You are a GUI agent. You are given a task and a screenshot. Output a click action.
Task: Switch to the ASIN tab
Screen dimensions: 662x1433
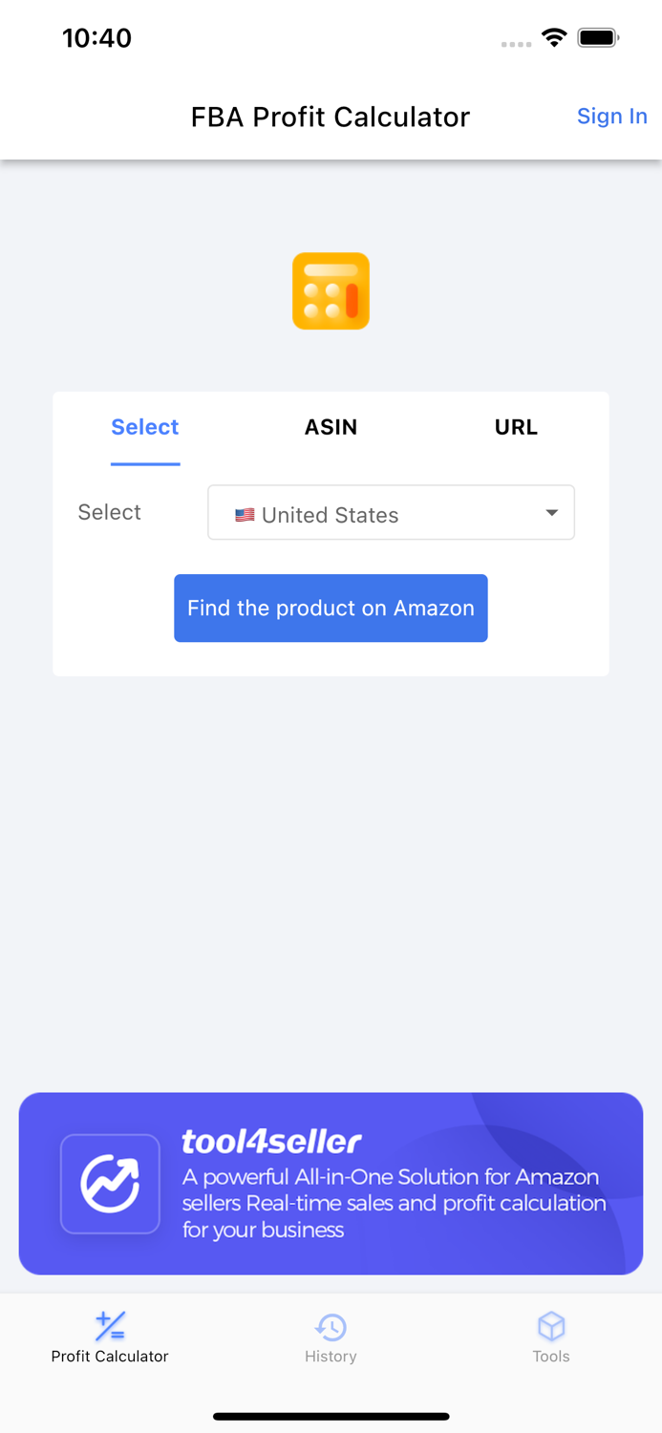[331, 427]
